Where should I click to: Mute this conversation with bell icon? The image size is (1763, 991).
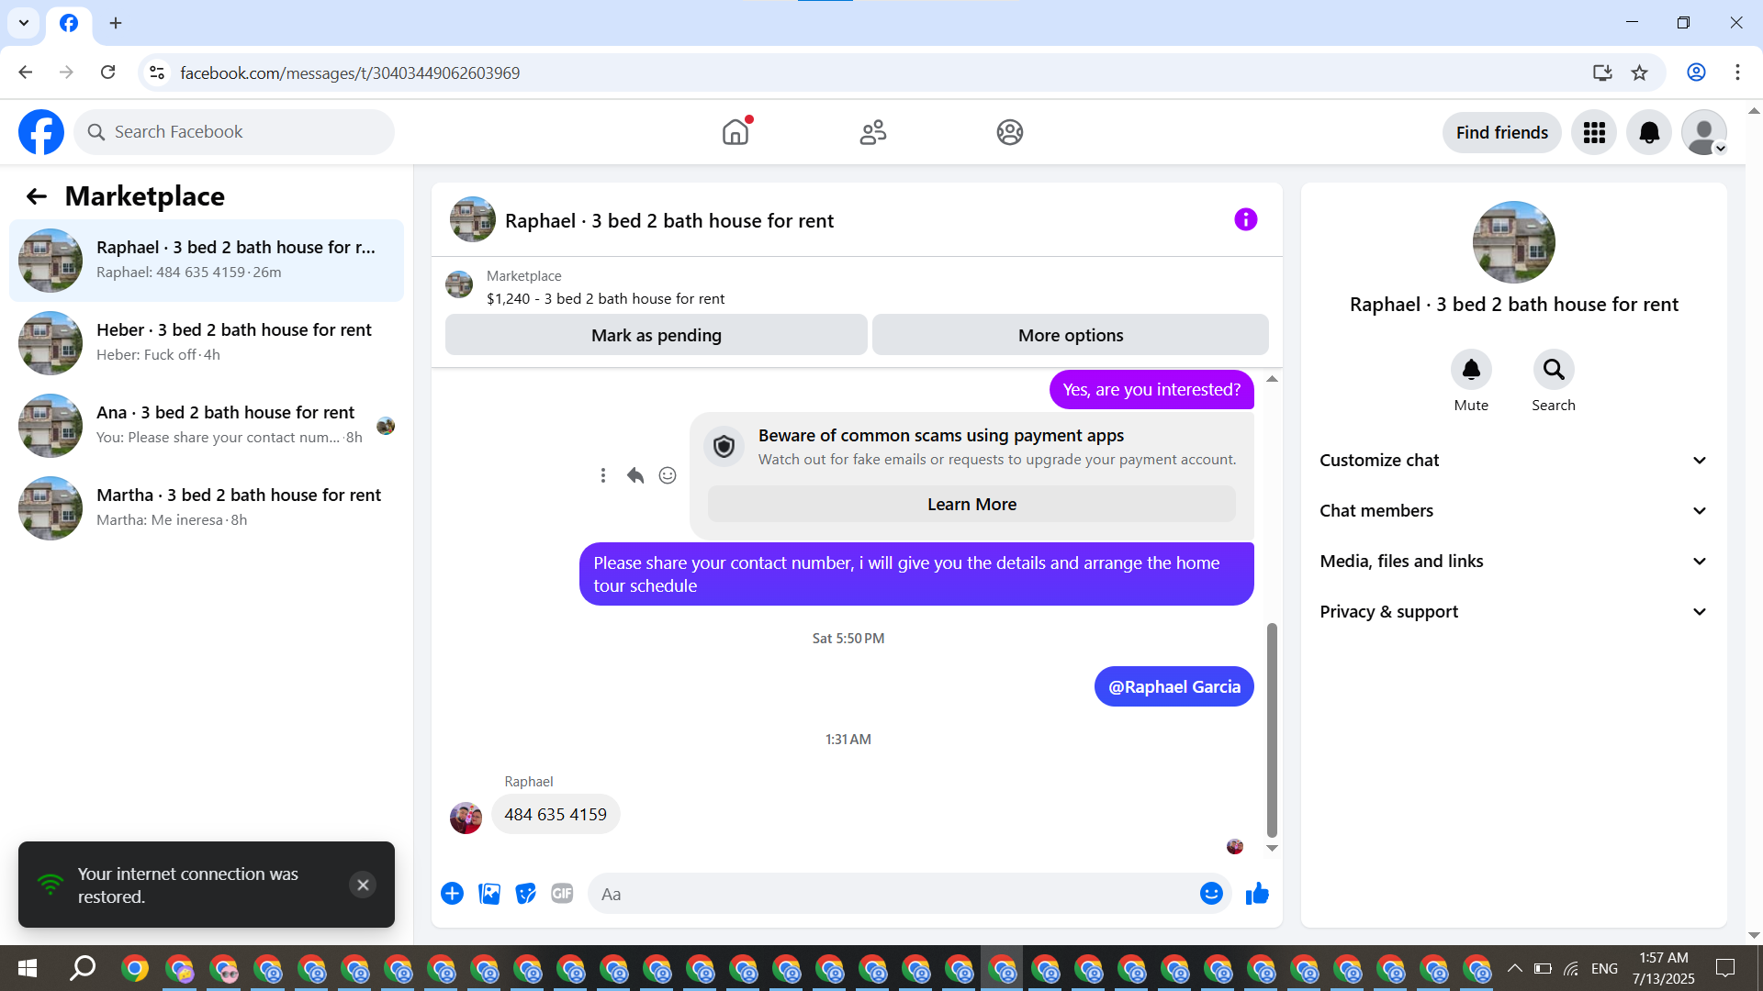pos(1471,370)
